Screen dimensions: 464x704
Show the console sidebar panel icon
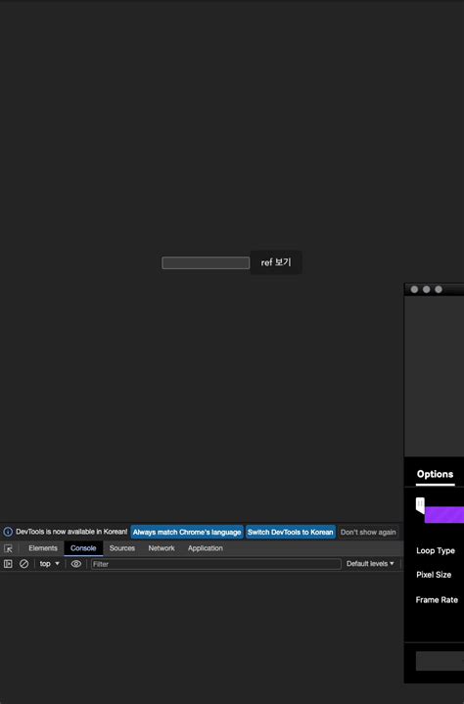coord(8,564)
